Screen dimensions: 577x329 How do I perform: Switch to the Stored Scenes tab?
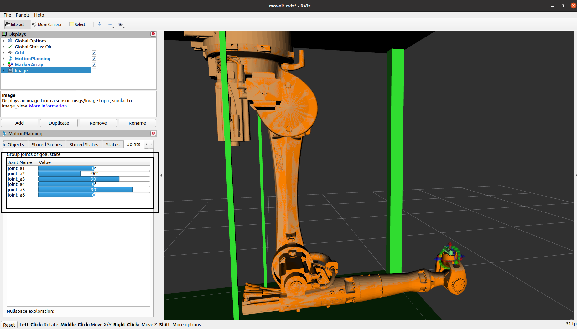point(47,144)
